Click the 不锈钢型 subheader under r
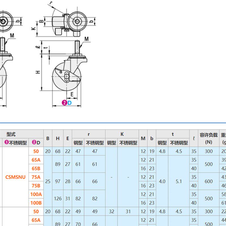This screenshot has width=226, height=226. [x=95, y=143]
